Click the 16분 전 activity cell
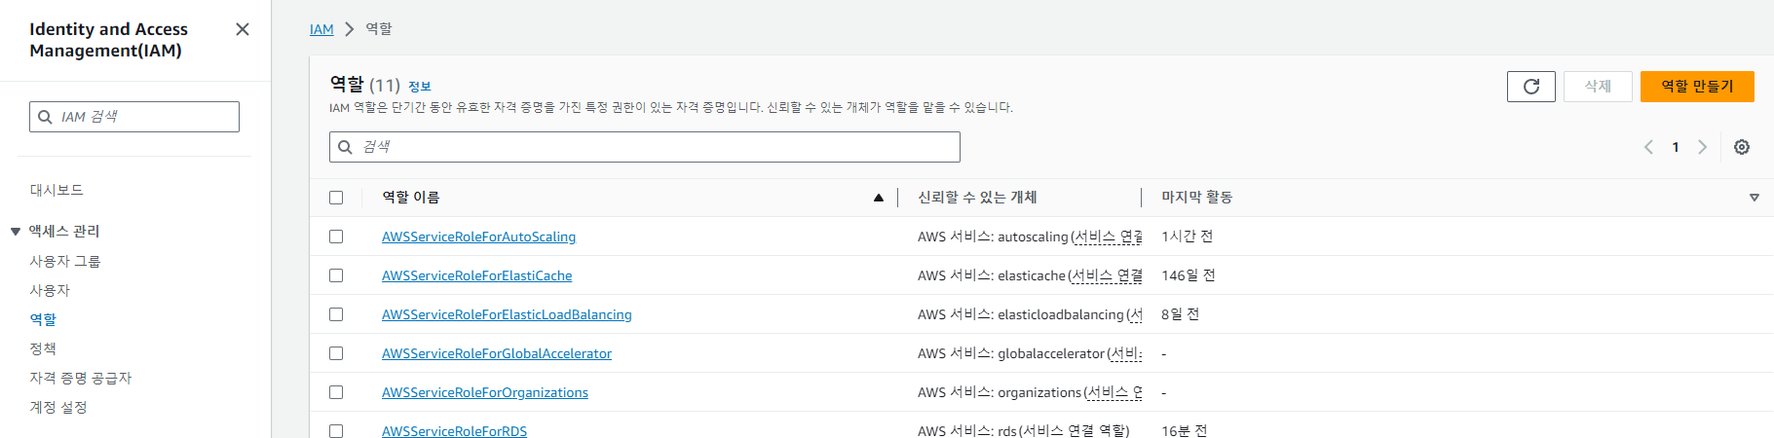 click(x=1185, y=430)
